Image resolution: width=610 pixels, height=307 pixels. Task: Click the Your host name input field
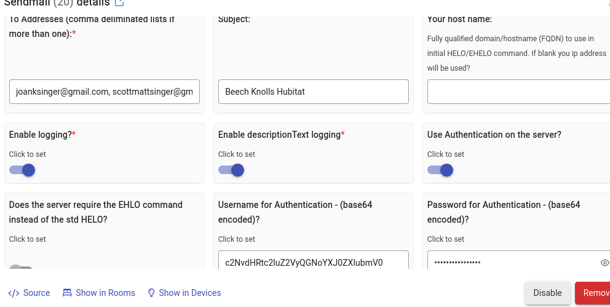[x=518, y=92]
